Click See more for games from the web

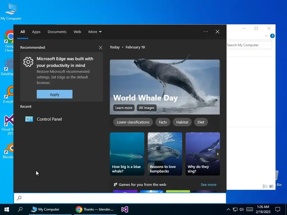(x=209, y=185)
